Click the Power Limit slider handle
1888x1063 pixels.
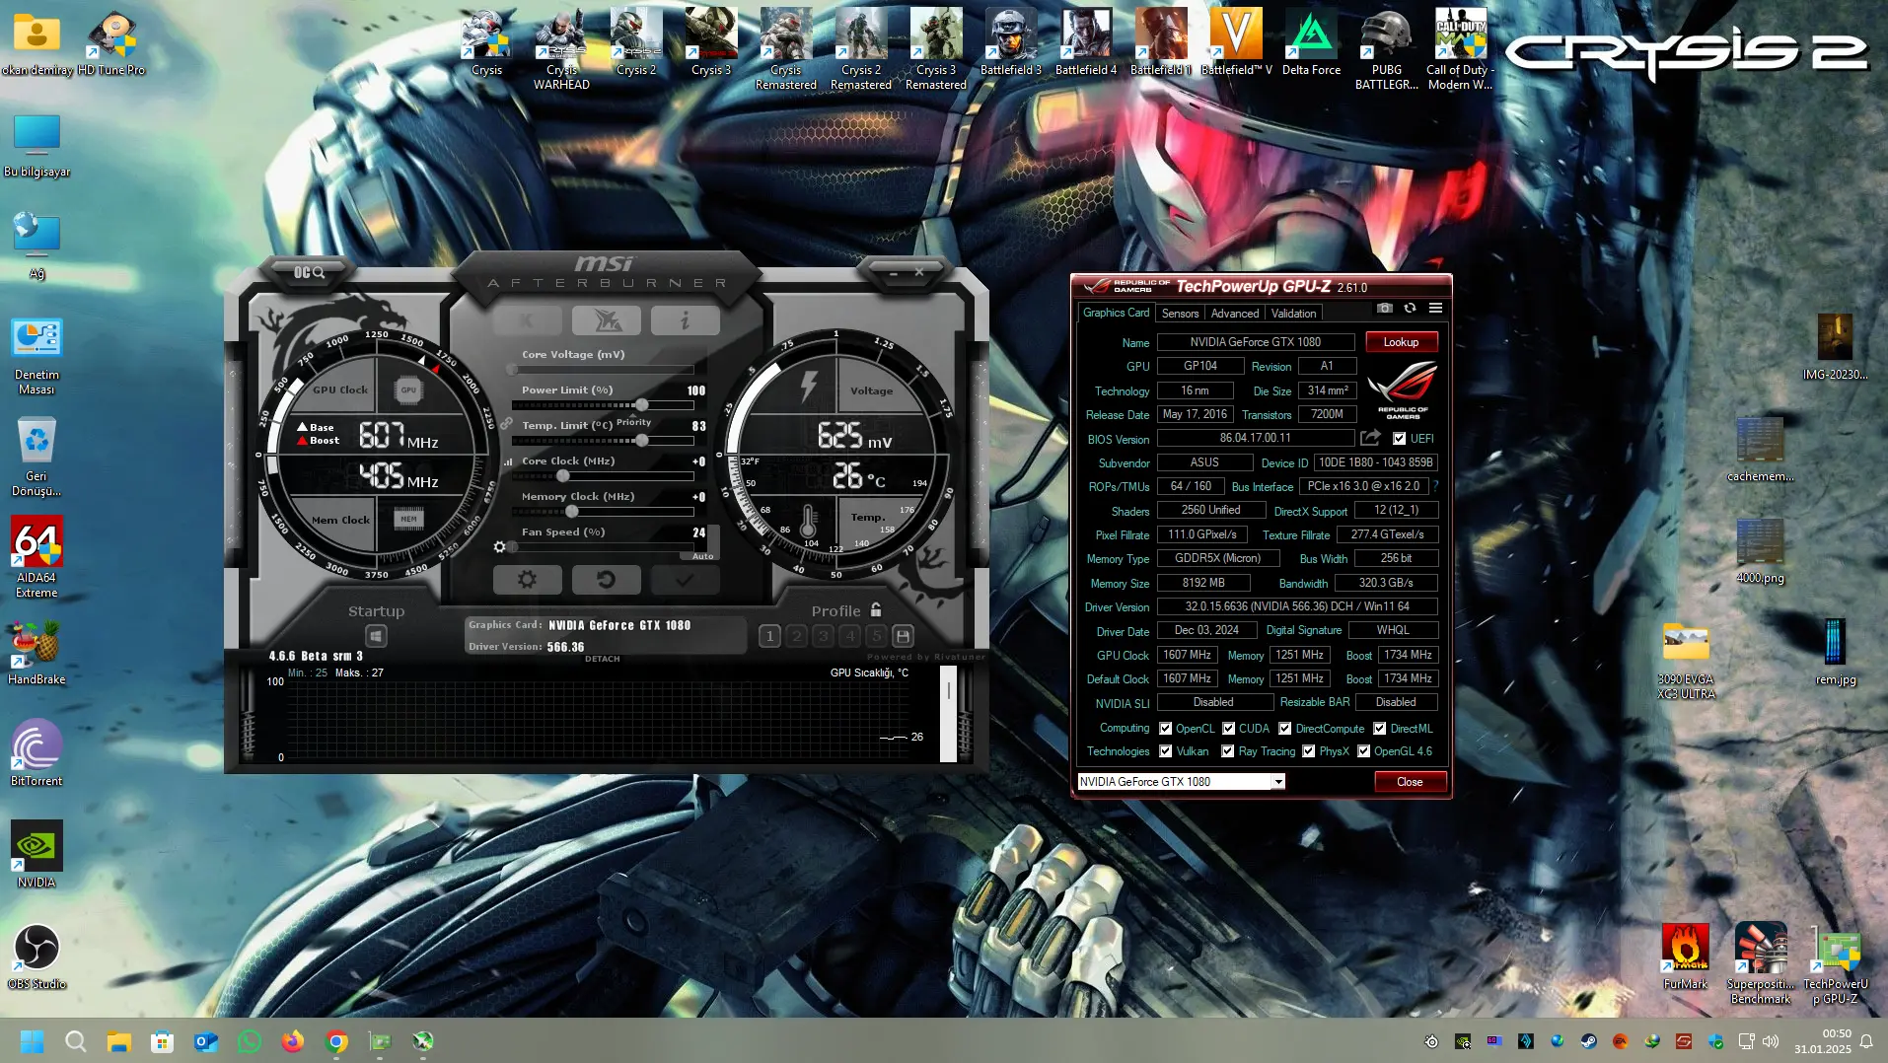pyautogui.click(x=642, y=405)
